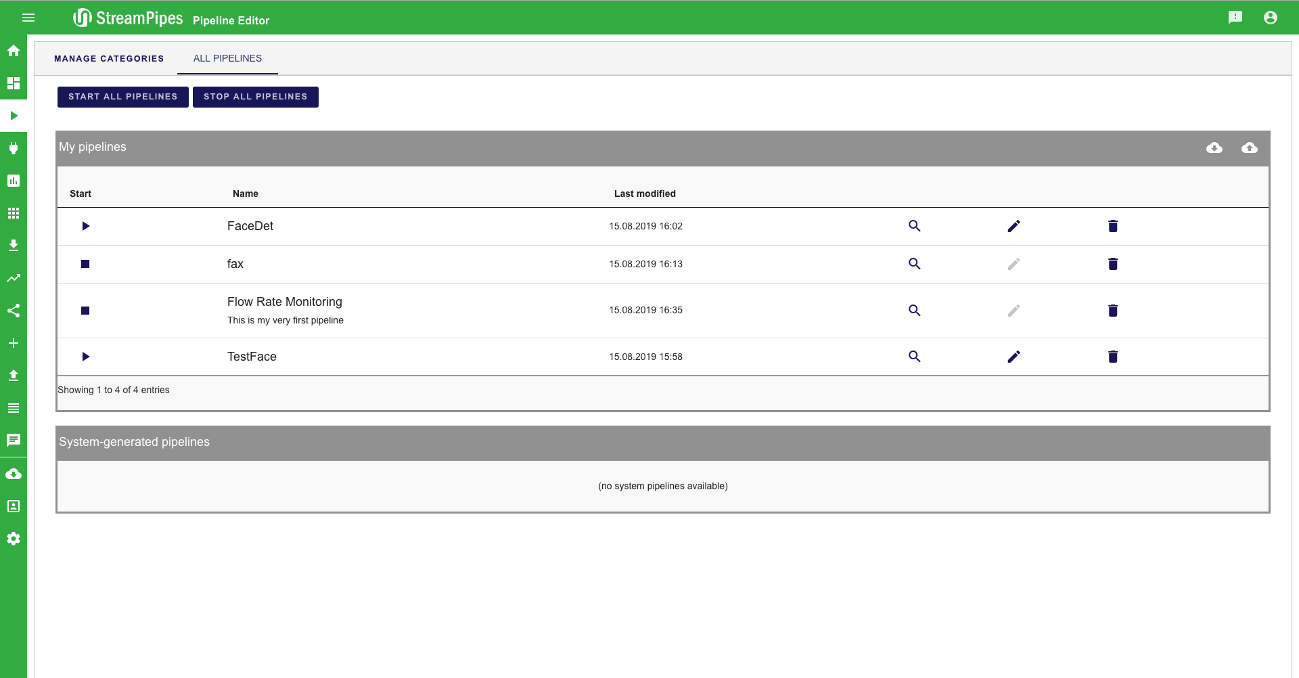This screenshot has height=678, width=1299.
Task: Open the plug connect icon in sidebar
Action: click(x=14, y=148)
